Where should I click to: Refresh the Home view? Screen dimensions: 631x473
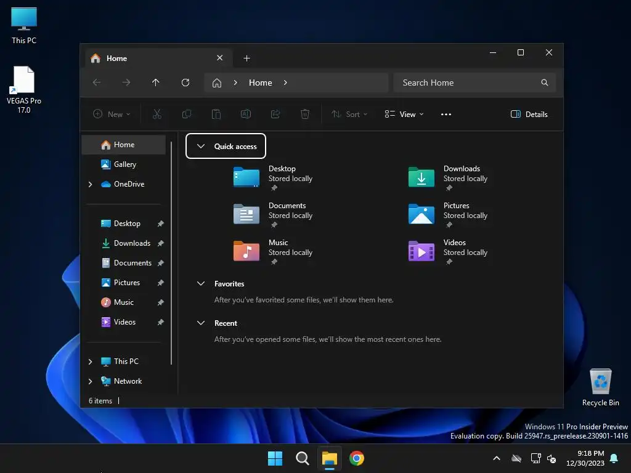tap(185, 83)
